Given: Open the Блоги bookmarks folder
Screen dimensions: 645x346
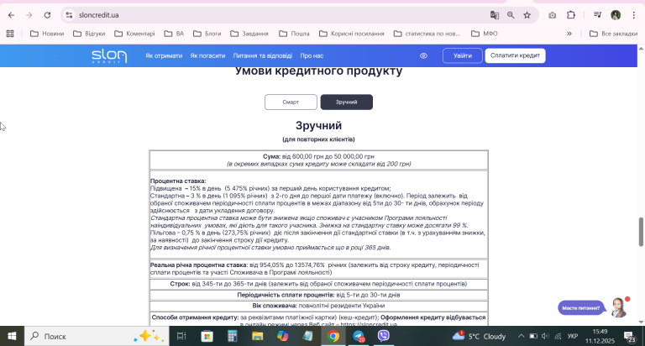Looking at the screenshot, I should 207,34.
